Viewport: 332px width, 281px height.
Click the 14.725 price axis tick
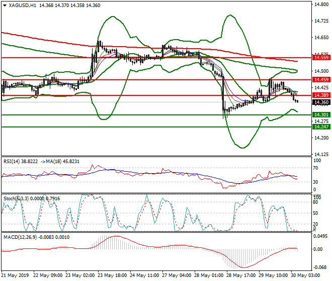click(321, 21)
